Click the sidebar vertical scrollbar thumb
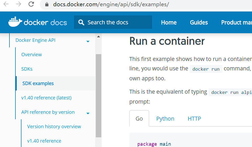The height and width of the screenshot is (147, 252). pyautogui.click(x=98, y=95)
